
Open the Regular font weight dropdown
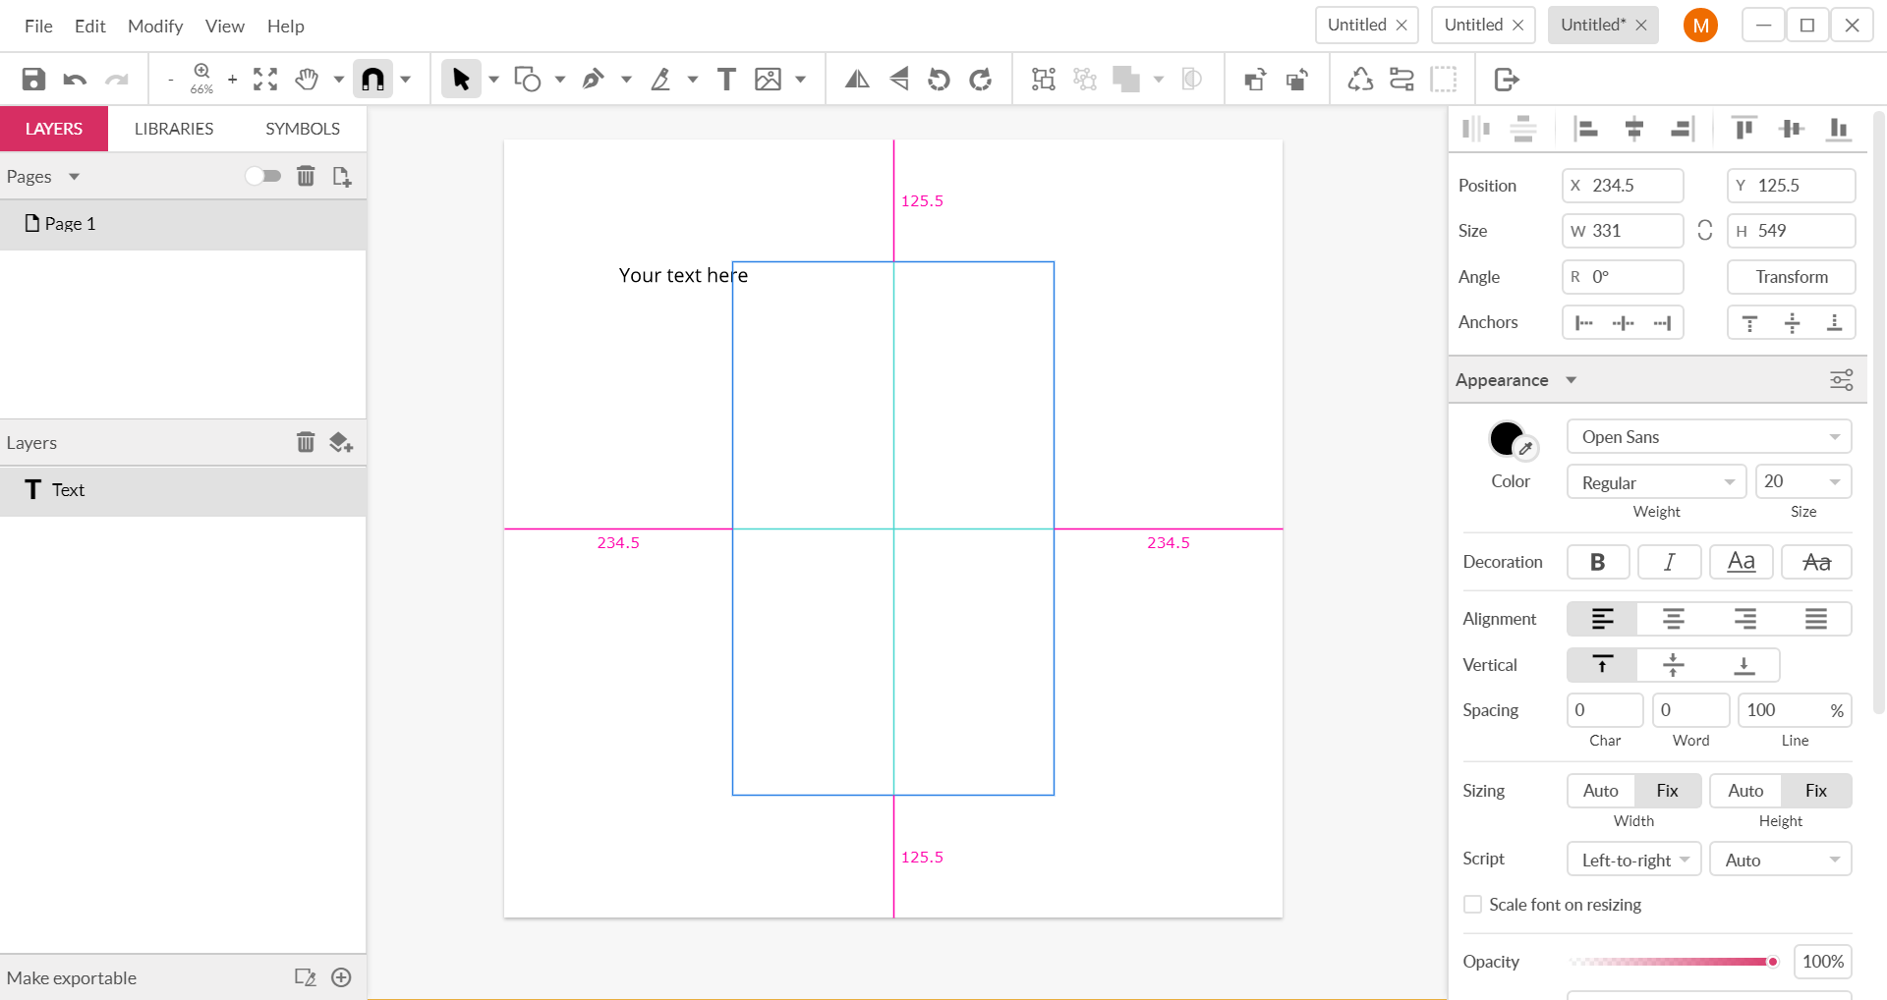coord(1656,482)
